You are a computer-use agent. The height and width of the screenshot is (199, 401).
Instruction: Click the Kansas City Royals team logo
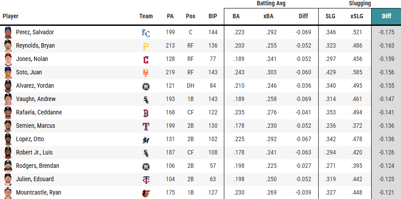pyautogui.click(x=146, y=32)
